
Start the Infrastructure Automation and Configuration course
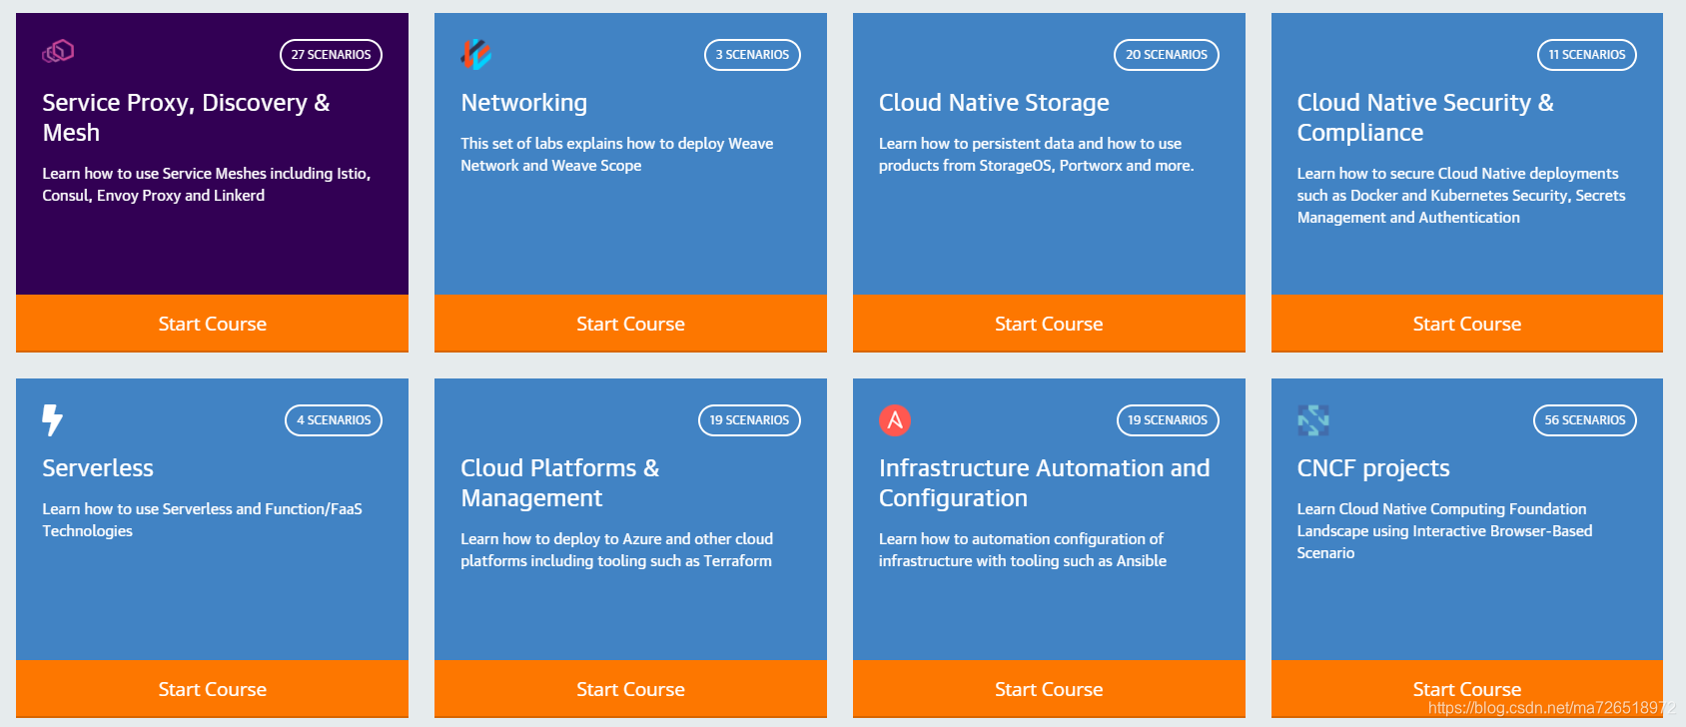pyautogui.click(x=1049, y=689)
